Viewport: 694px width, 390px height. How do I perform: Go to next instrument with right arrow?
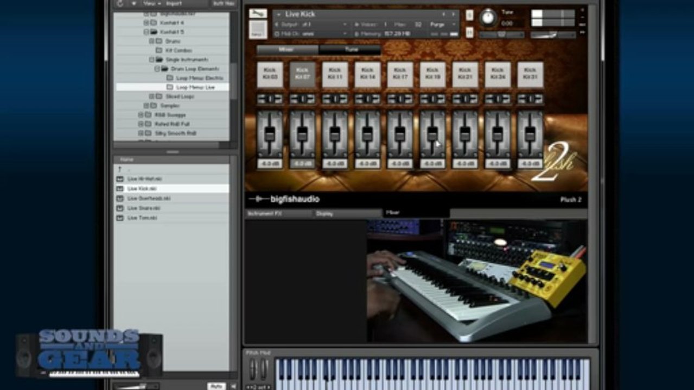coord(454,14)
